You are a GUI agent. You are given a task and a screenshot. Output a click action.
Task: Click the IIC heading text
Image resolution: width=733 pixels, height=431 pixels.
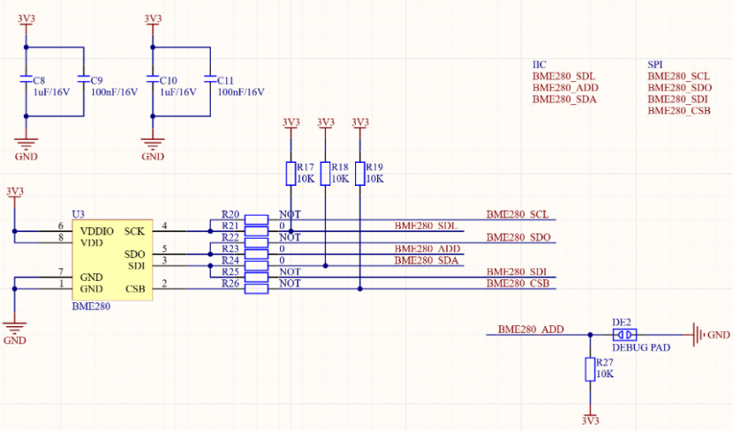pyautogui.click(x=540, y=65)
